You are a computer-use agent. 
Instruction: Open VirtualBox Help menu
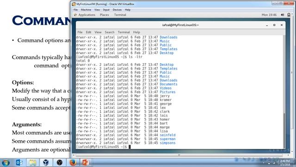128,10
